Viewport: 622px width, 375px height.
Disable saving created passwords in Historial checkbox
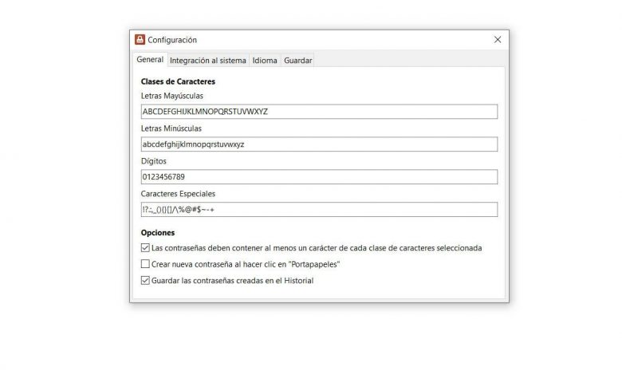[145, 280]
